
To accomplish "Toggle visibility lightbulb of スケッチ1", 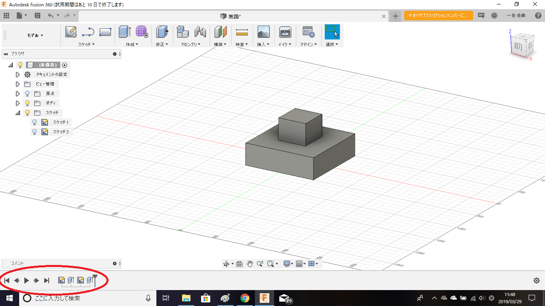I will click(34, 122).
